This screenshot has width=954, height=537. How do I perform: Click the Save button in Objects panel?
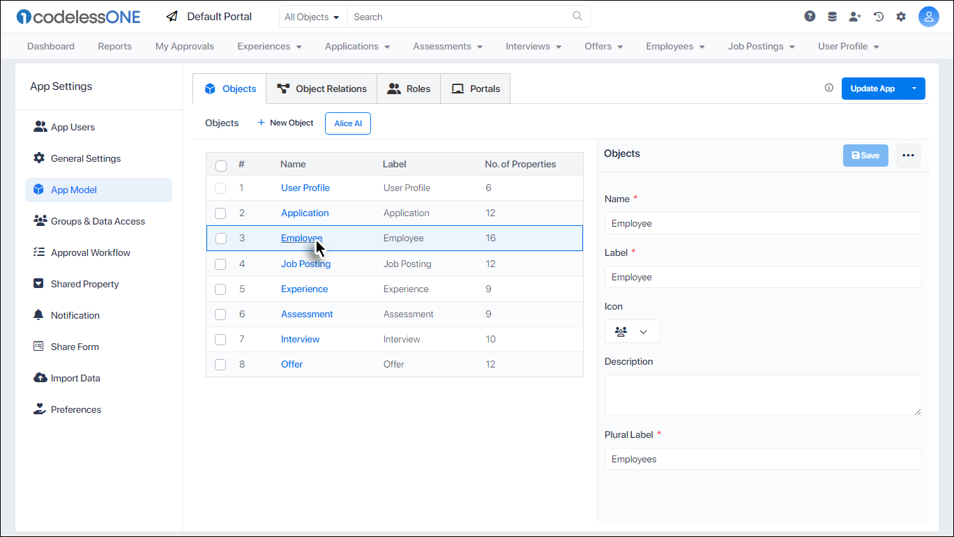pyautogui.click(x=865, y=155)
